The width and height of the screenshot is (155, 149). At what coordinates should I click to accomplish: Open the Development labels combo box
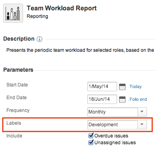click(117, 125)
